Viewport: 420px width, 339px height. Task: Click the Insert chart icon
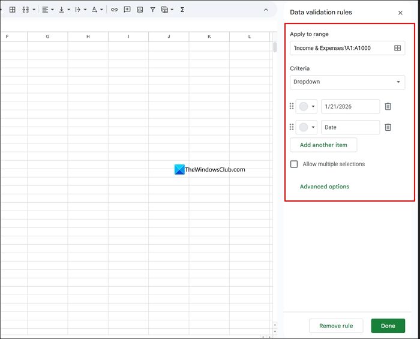tap(140, 10)
